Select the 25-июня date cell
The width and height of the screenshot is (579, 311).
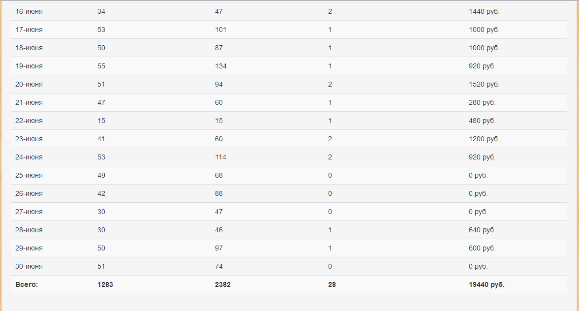tap(29, 175)
